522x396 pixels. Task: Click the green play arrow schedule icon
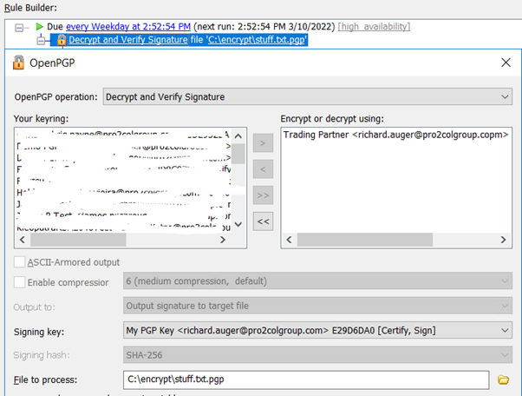[x=40, y=27]
